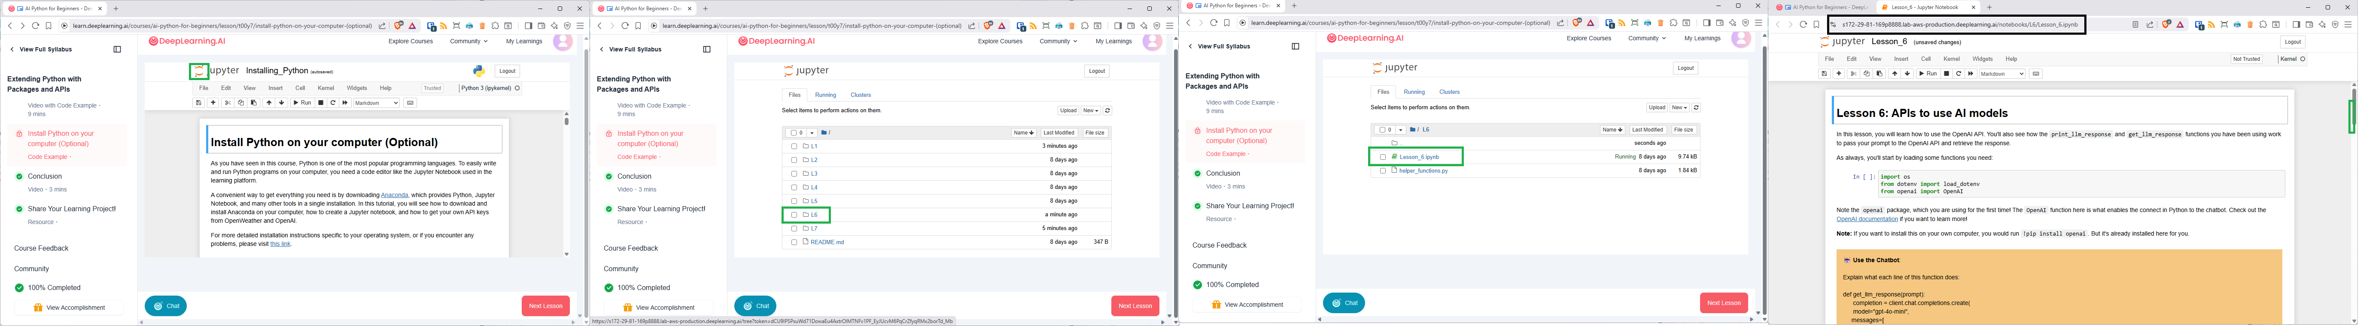Open the File menu in Installing_Python notebook
This screenshot has height=326, width=2360.
[204, 89]
